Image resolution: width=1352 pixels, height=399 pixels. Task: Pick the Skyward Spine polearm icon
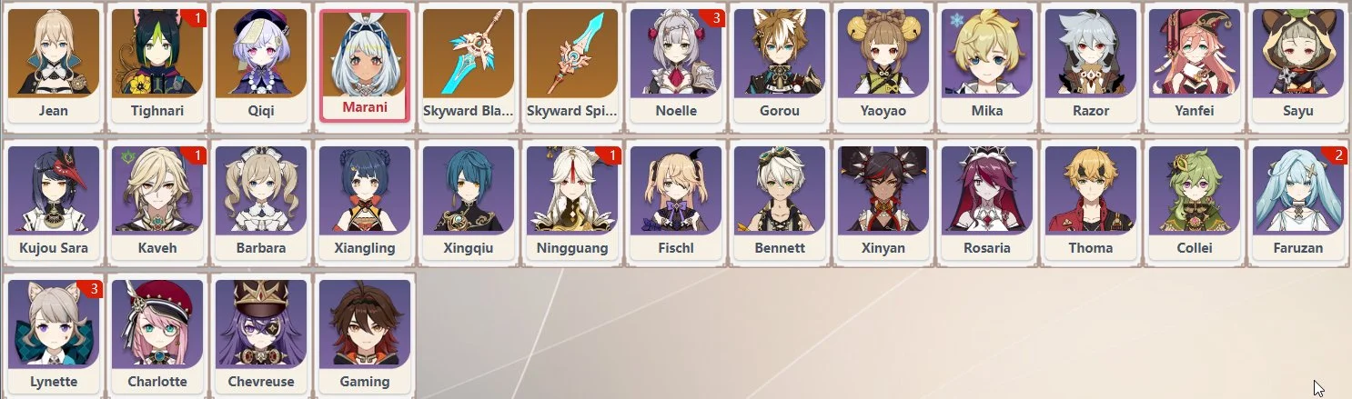point(572,53)
